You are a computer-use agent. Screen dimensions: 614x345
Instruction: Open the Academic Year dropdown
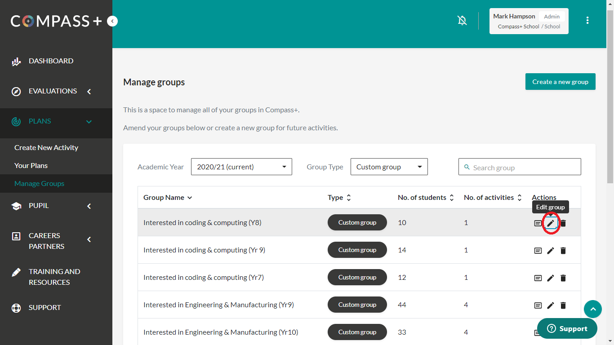241,167
